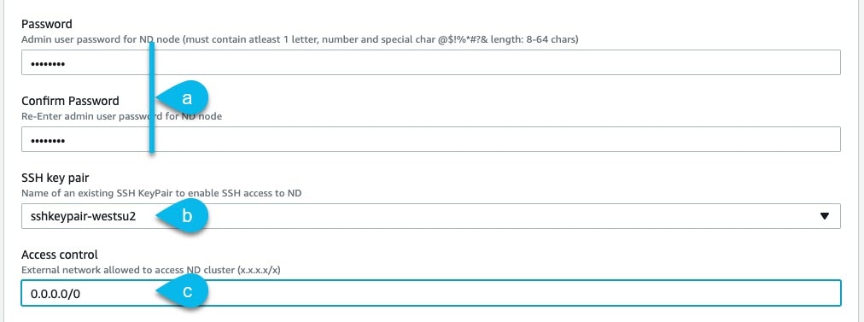Click the Confirm Password label

click(70, 101)
